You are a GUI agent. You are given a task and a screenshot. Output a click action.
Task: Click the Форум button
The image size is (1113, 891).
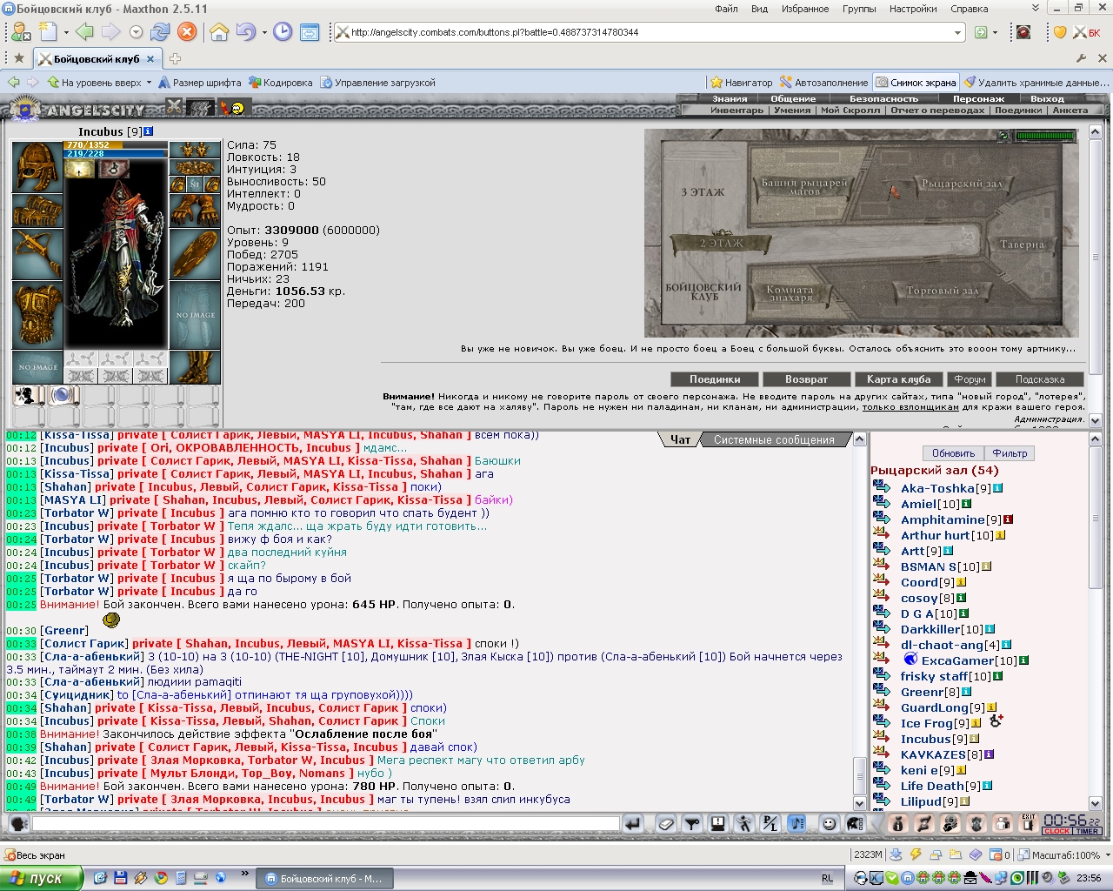tap(970, 379)
